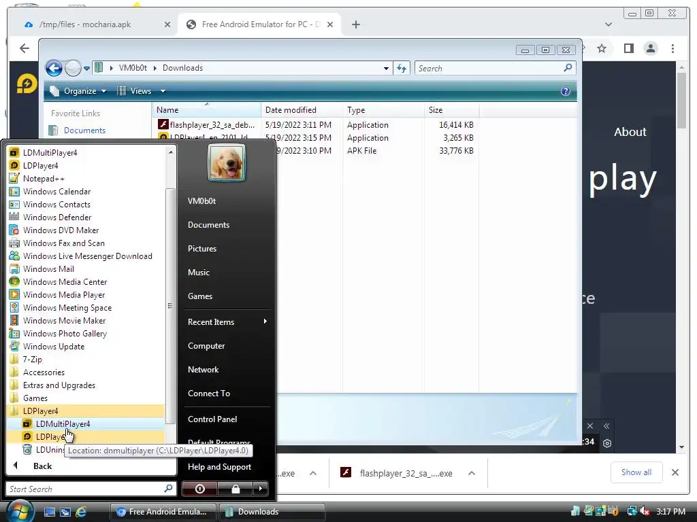
Task: Open Chrome profile avatar icon
Action: pyautogui.click(x=650, y=48)
